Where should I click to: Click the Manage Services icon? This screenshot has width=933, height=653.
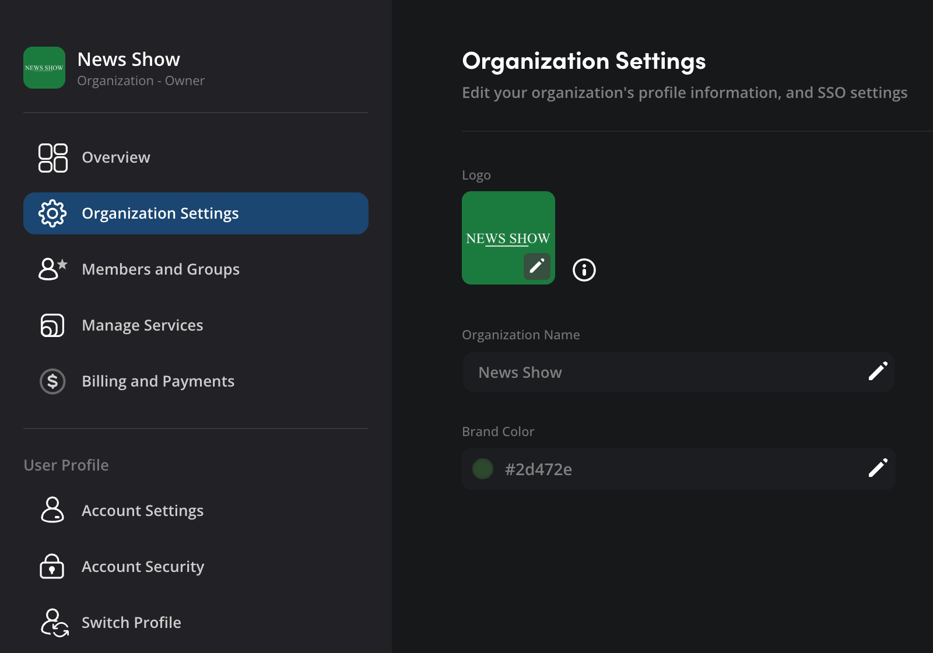[52, 325]
